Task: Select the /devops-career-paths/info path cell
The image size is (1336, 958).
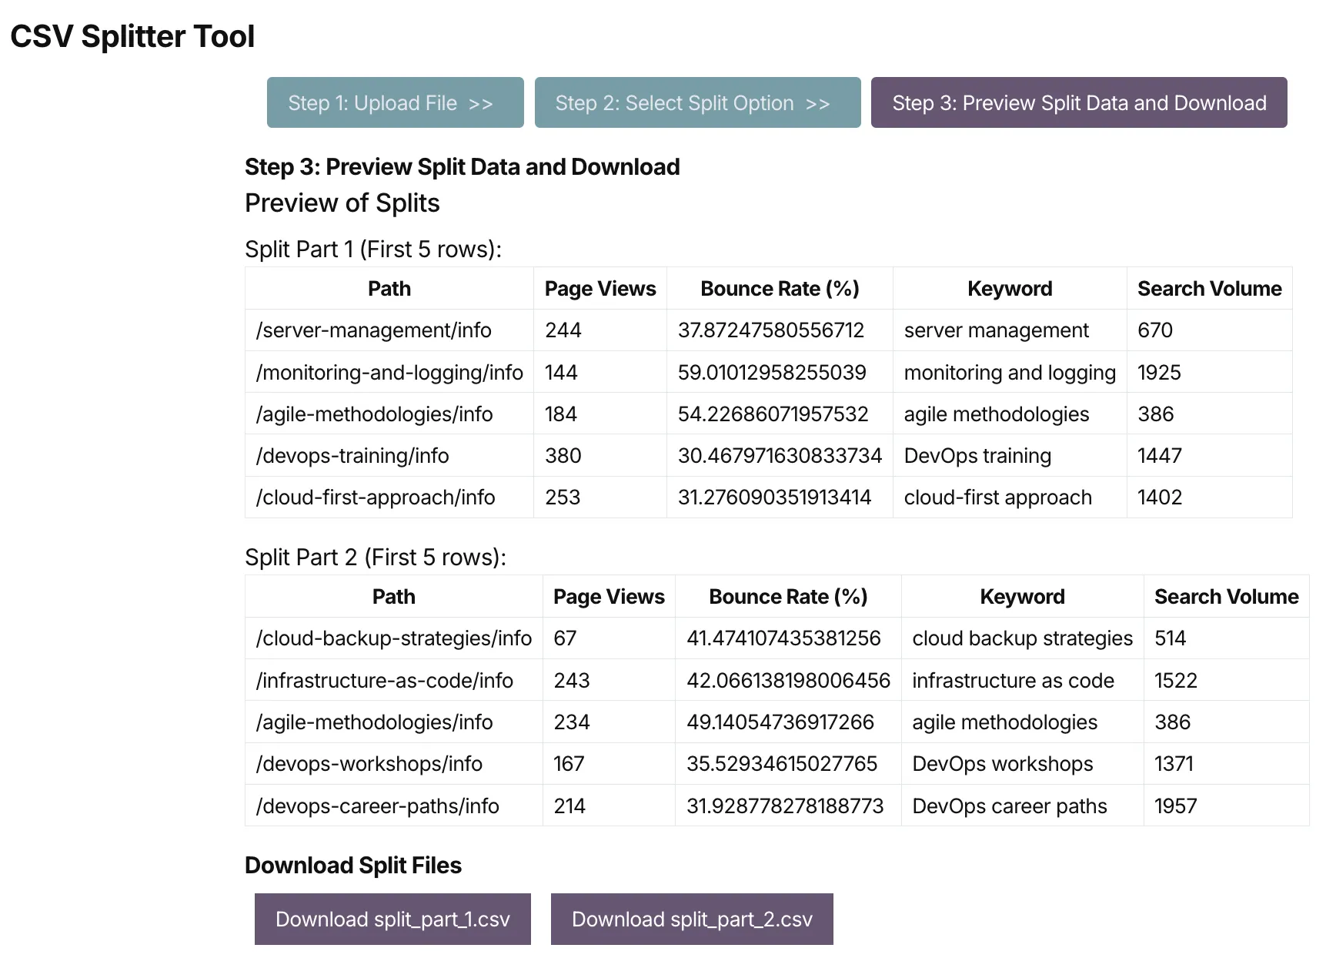Action: coord(394,806)
